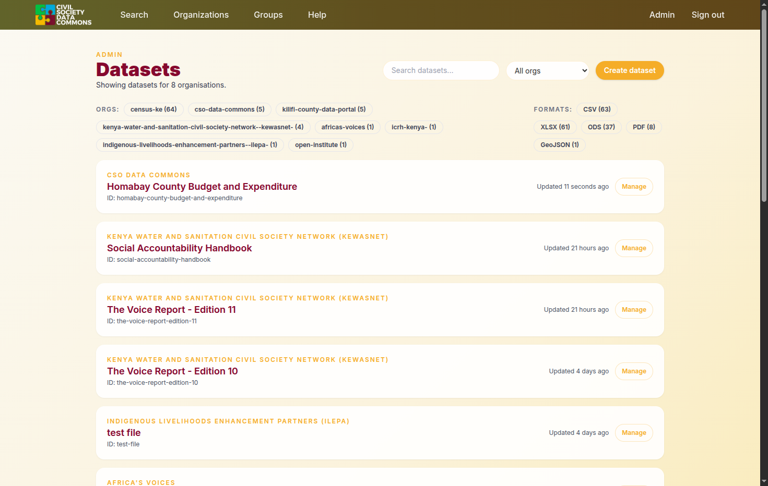Pick the ilepa- (1) org chip
Viewport: 768px width, 486px height.
[x=190, y=145]
